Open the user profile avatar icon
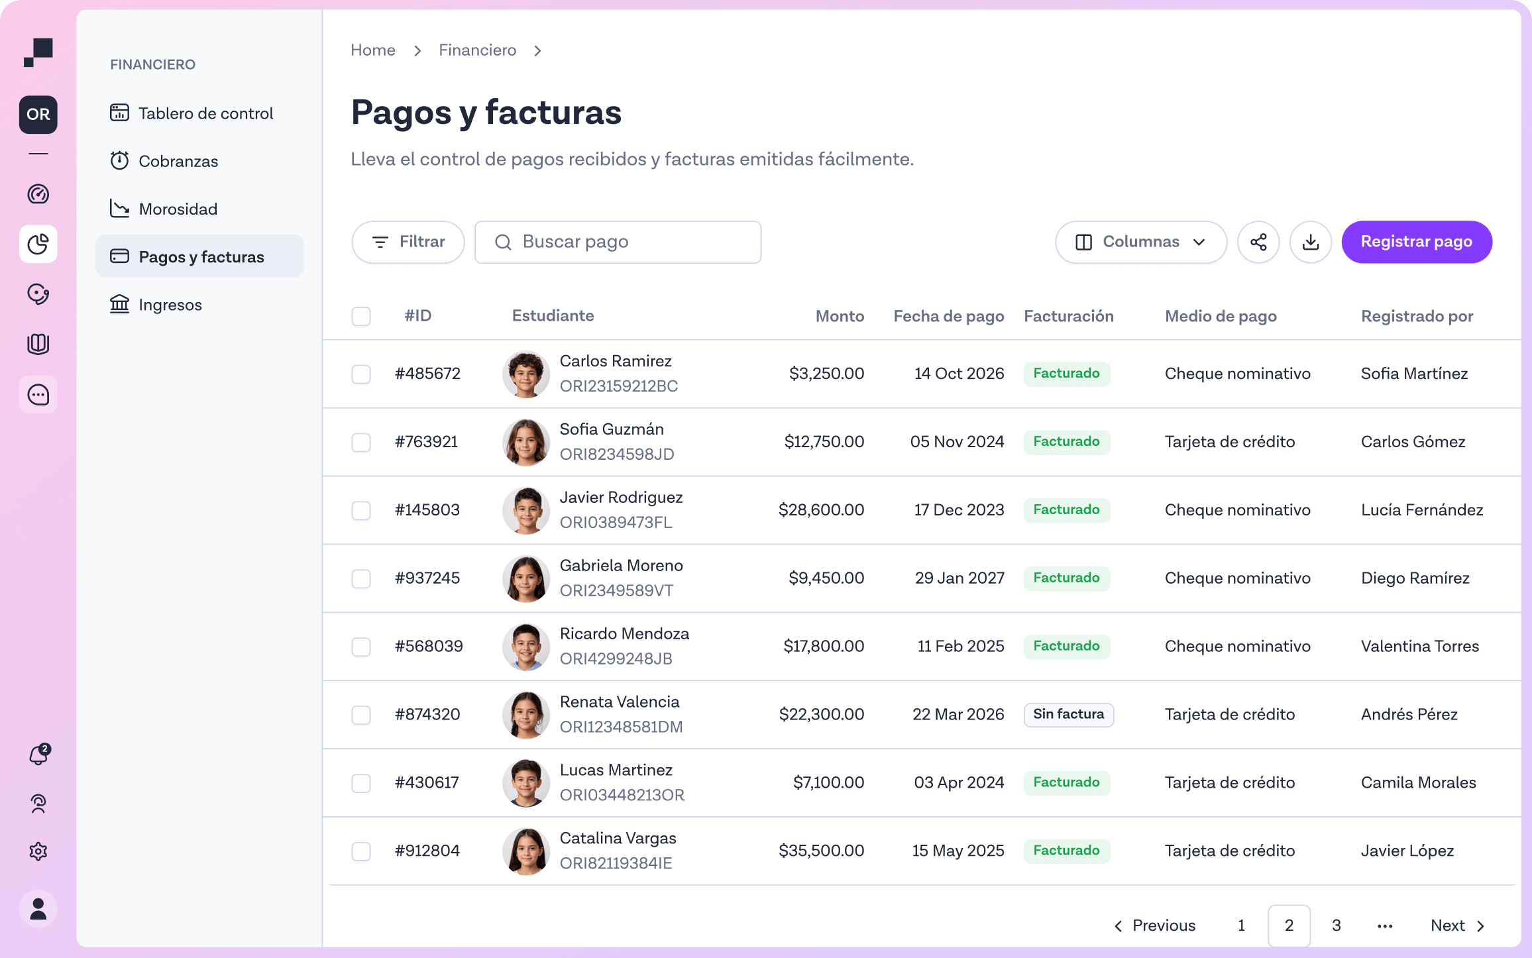This screenshot has width=1532, height=958. click(x=38, y=909)
